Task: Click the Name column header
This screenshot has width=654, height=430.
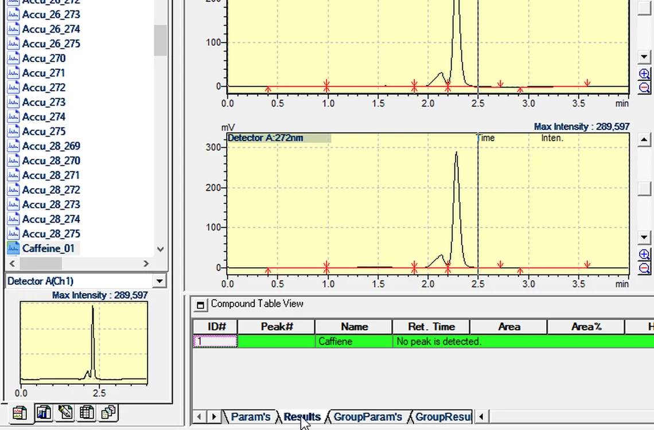Action: (354, 327)
